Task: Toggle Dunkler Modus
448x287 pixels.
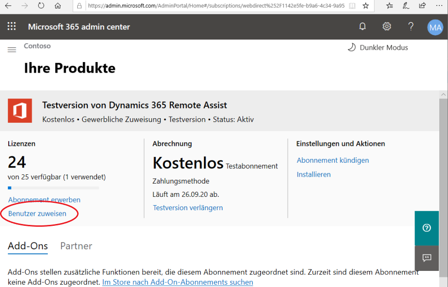Action: pos(377,47)
